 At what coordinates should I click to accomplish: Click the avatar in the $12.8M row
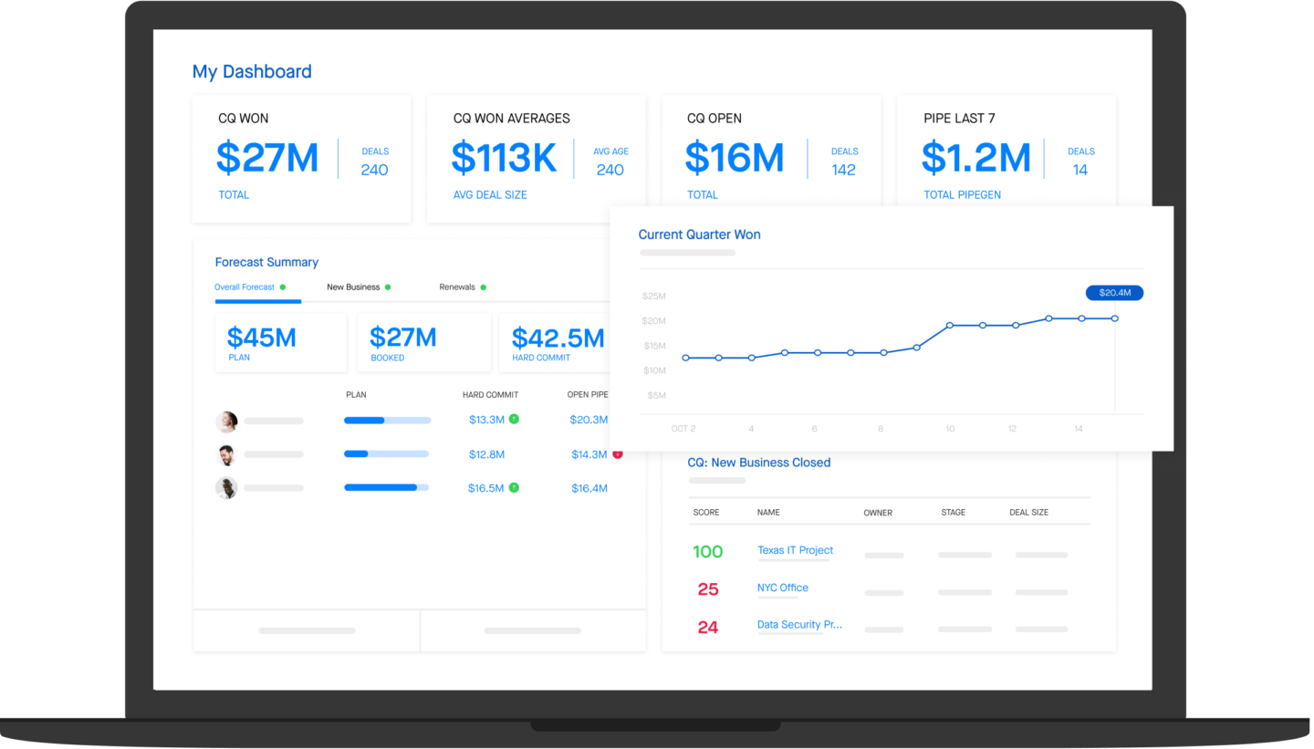226,455
